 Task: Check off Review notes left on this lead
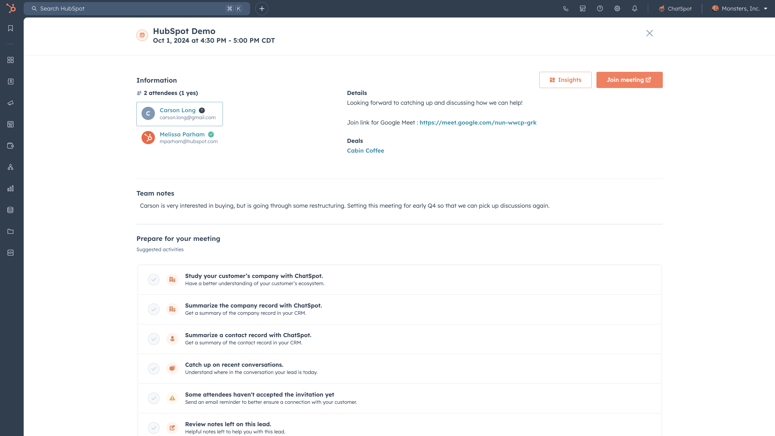coord(154,428)
